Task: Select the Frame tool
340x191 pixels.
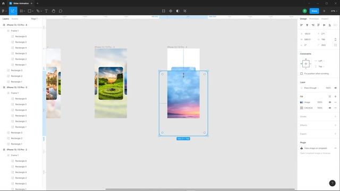Action: tap(21, 11)
